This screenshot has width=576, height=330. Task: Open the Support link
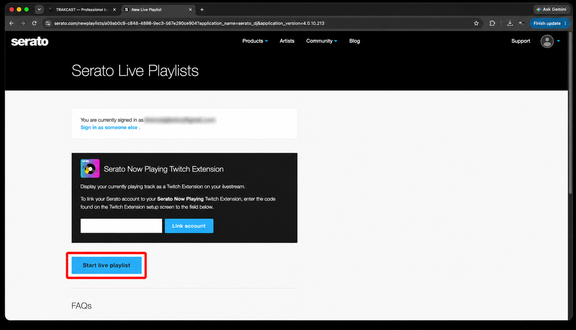(521, 41)
